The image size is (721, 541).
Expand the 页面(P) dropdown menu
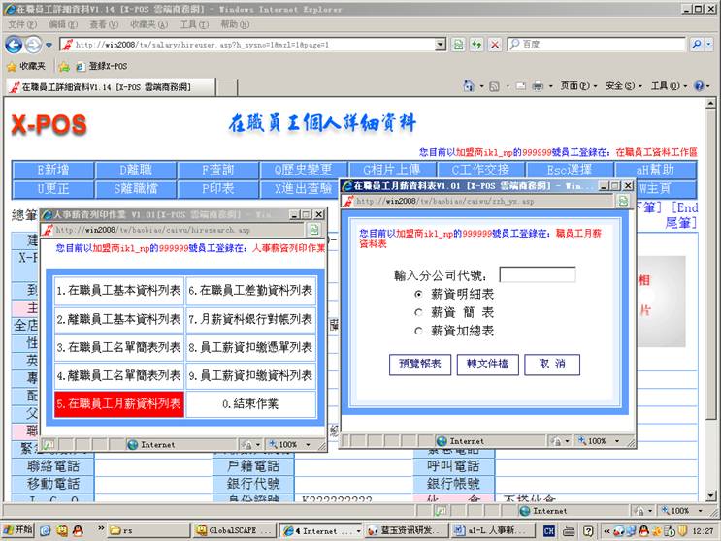click(x=580, y=86)
